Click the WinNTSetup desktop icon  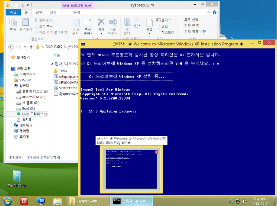pos(17,178)
